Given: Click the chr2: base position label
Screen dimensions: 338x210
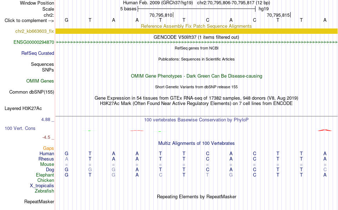Looking at the screenshot, I should pyautogui.click(x=49, y=15).
